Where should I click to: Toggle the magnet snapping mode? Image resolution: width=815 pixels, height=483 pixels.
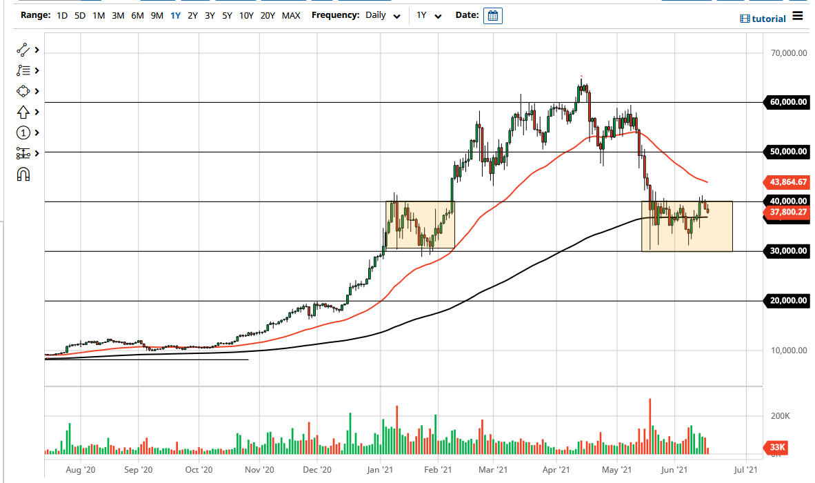24,175
